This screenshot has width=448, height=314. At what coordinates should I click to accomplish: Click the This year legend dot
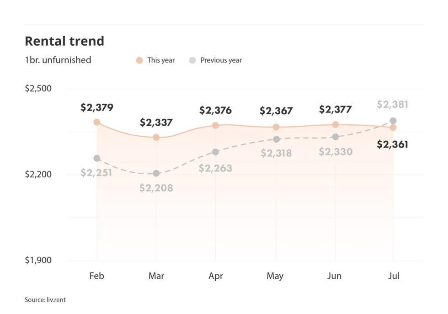pyautogui.click(x=139, y=60)
